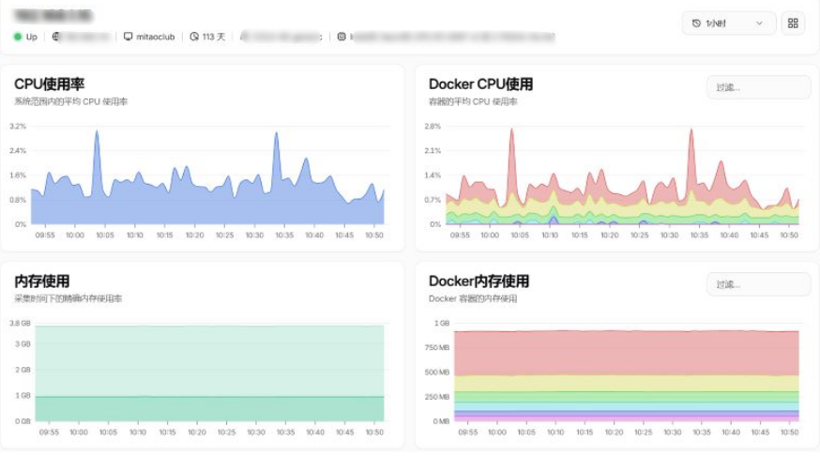The height and width of the screenshot is (456, 820).
Task: Click the red area in Docker memory chart
Action: tap(626, 354)
